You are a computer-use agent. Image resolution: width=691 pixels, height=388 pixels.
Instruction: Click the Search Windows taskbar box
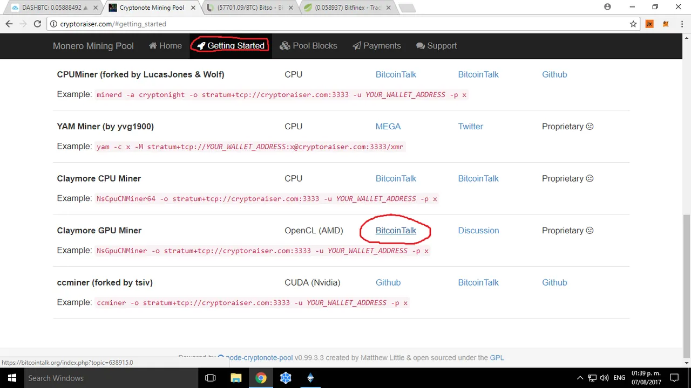pos(112,378)
